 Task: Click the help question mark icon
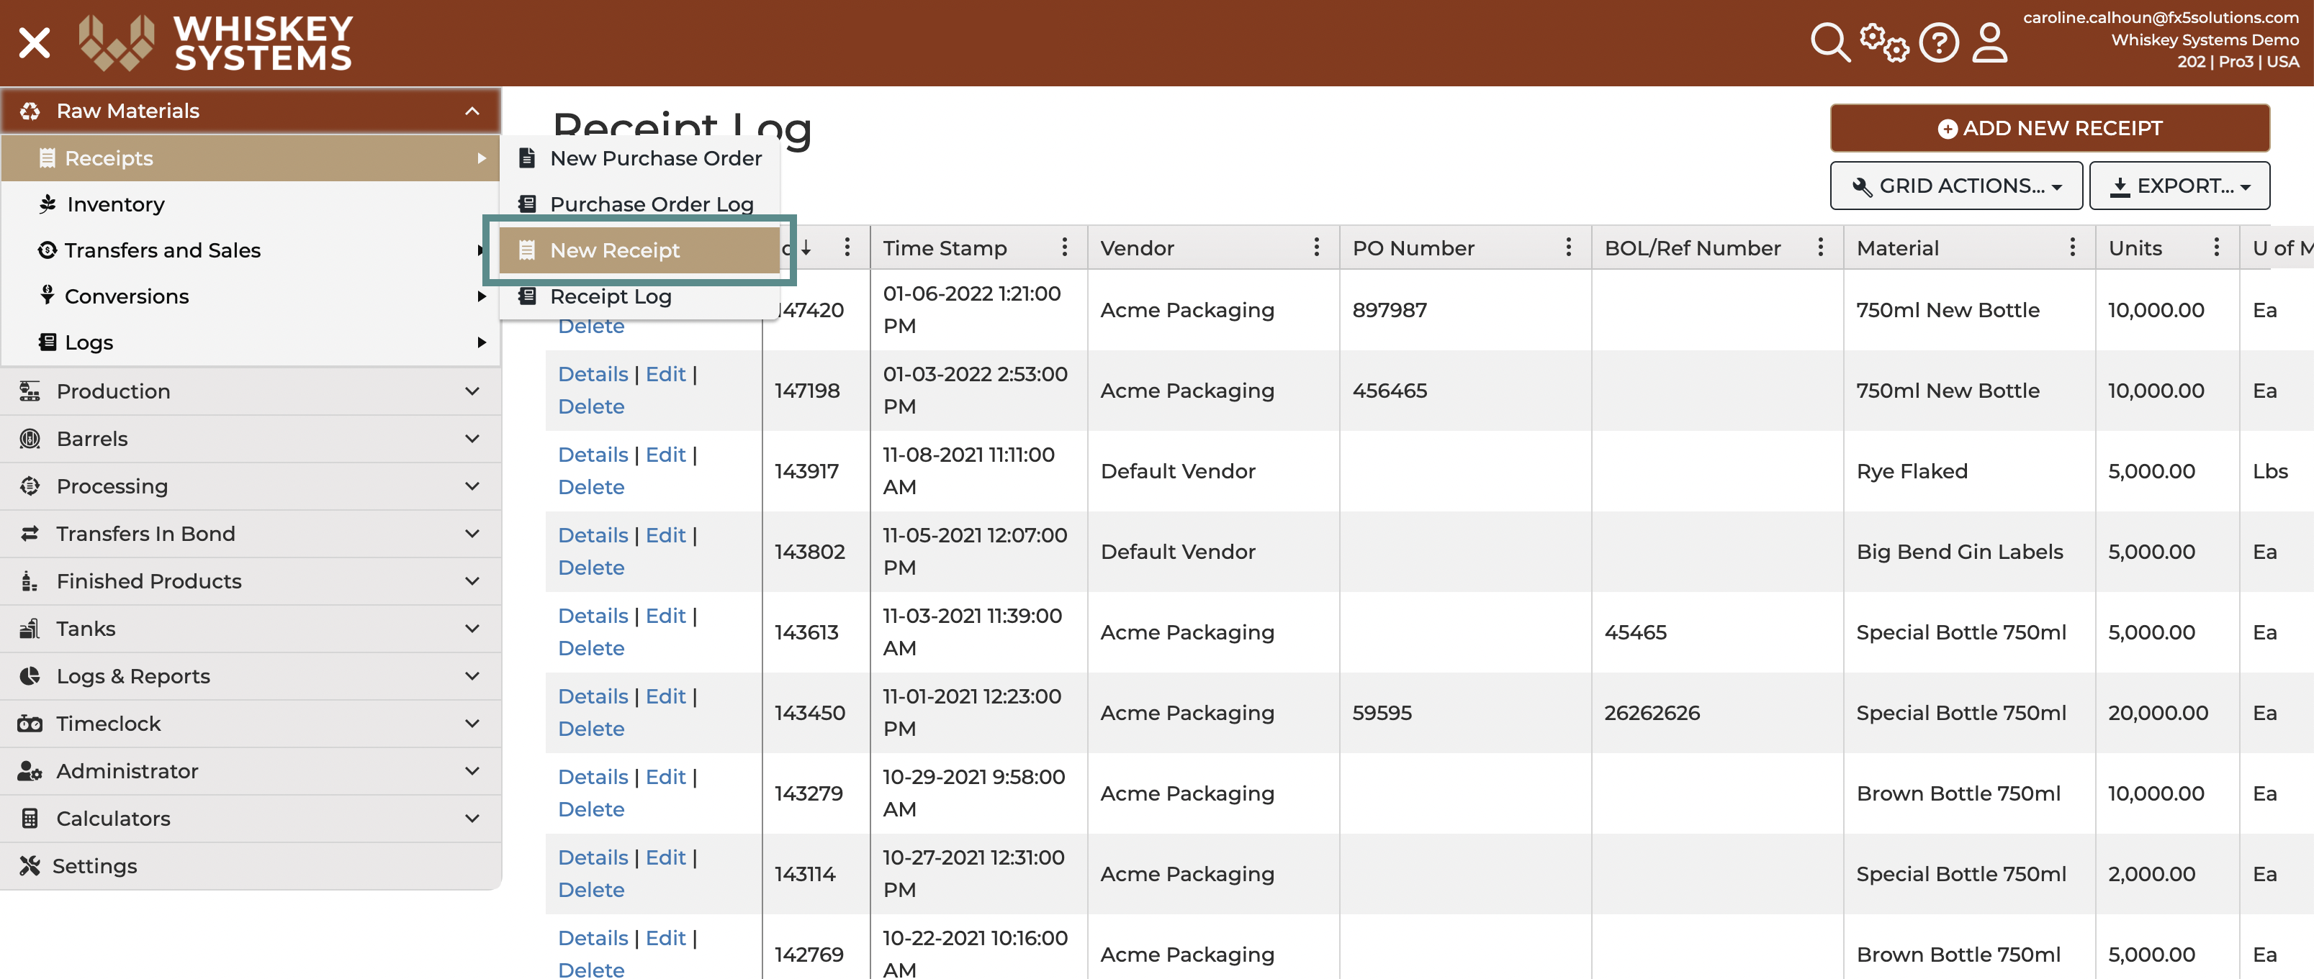[x=1938, y=42]
